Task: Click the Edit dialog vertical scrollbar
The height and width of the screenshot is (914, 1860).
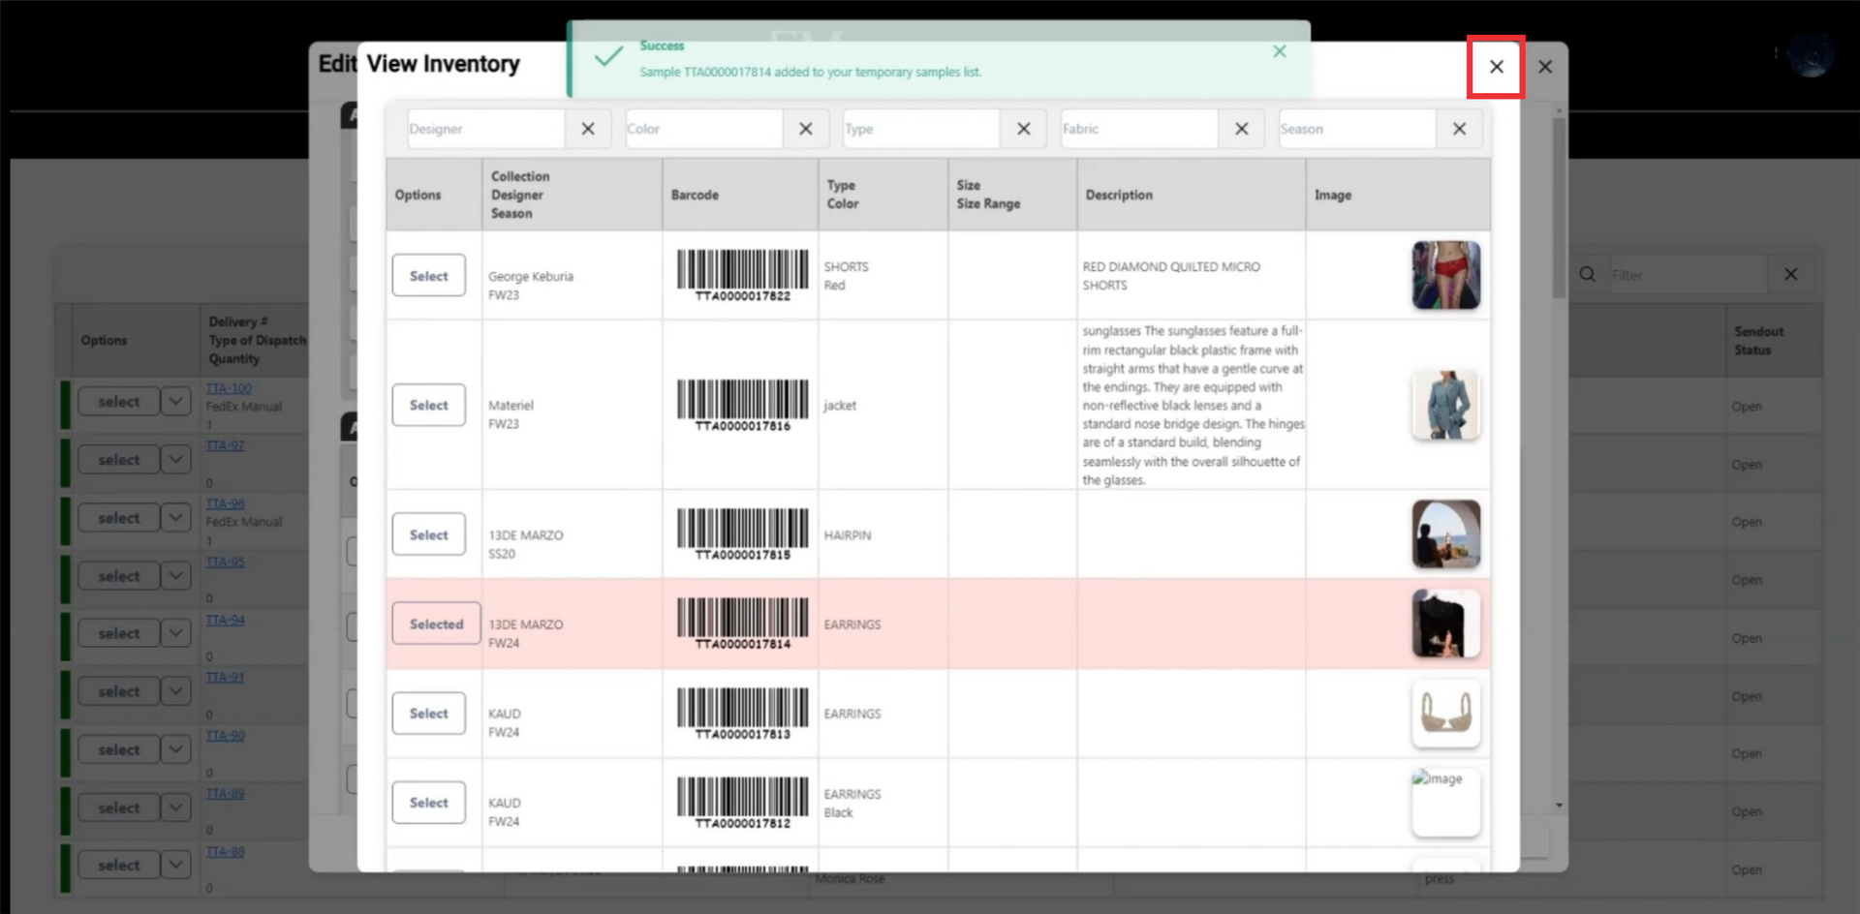Action: (1559, 208)
